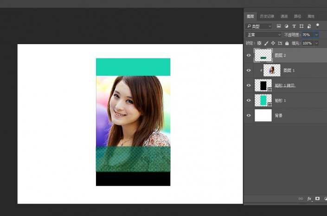This screenshot has height=216, width=327.
Task: Filter layers by shape layer icon
Action: [301, 26]
